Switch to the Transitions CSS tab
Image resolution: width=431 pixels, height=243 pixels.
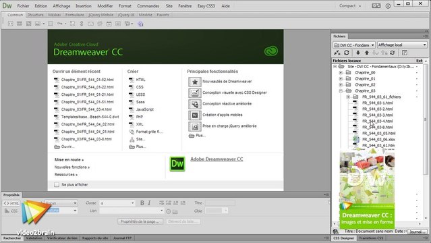(x=371, y=238)
